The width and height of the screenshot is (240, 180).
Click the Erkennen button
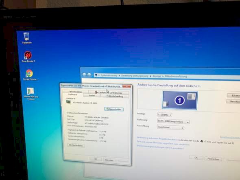[x=234, y=96]
